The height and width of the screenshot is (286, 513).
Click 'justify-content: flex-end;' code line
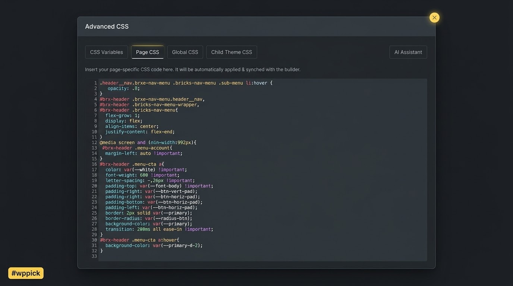[140, 131]
